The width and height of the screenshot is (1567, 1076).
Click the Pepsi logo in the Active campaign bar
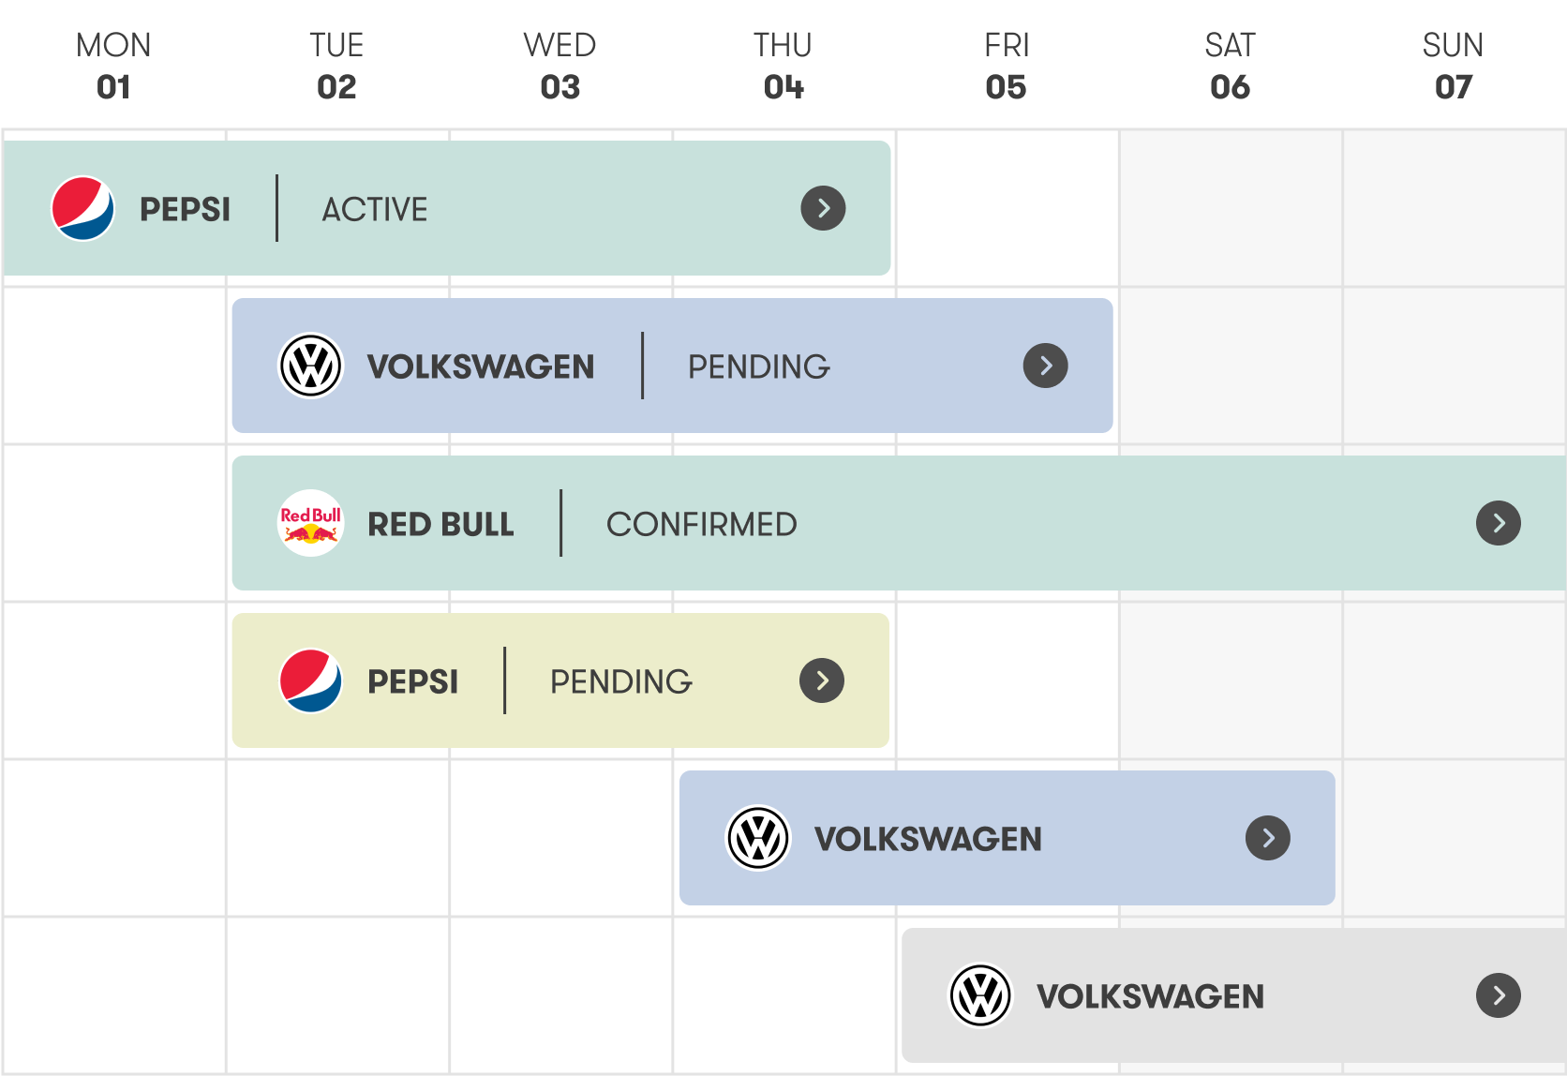tap(82, 208)
